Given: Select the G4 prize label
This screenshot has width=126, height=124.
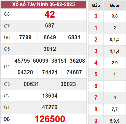Looking at the screenshot, I should click(x=7, y=67).
